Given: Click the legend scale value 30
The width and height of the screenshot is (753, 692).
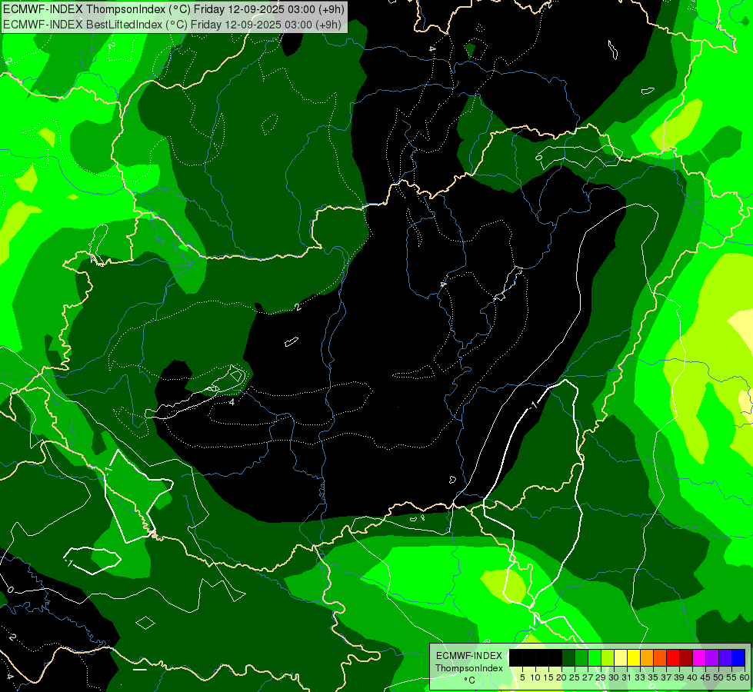Looking at the screenshot, I should [614, 677].
